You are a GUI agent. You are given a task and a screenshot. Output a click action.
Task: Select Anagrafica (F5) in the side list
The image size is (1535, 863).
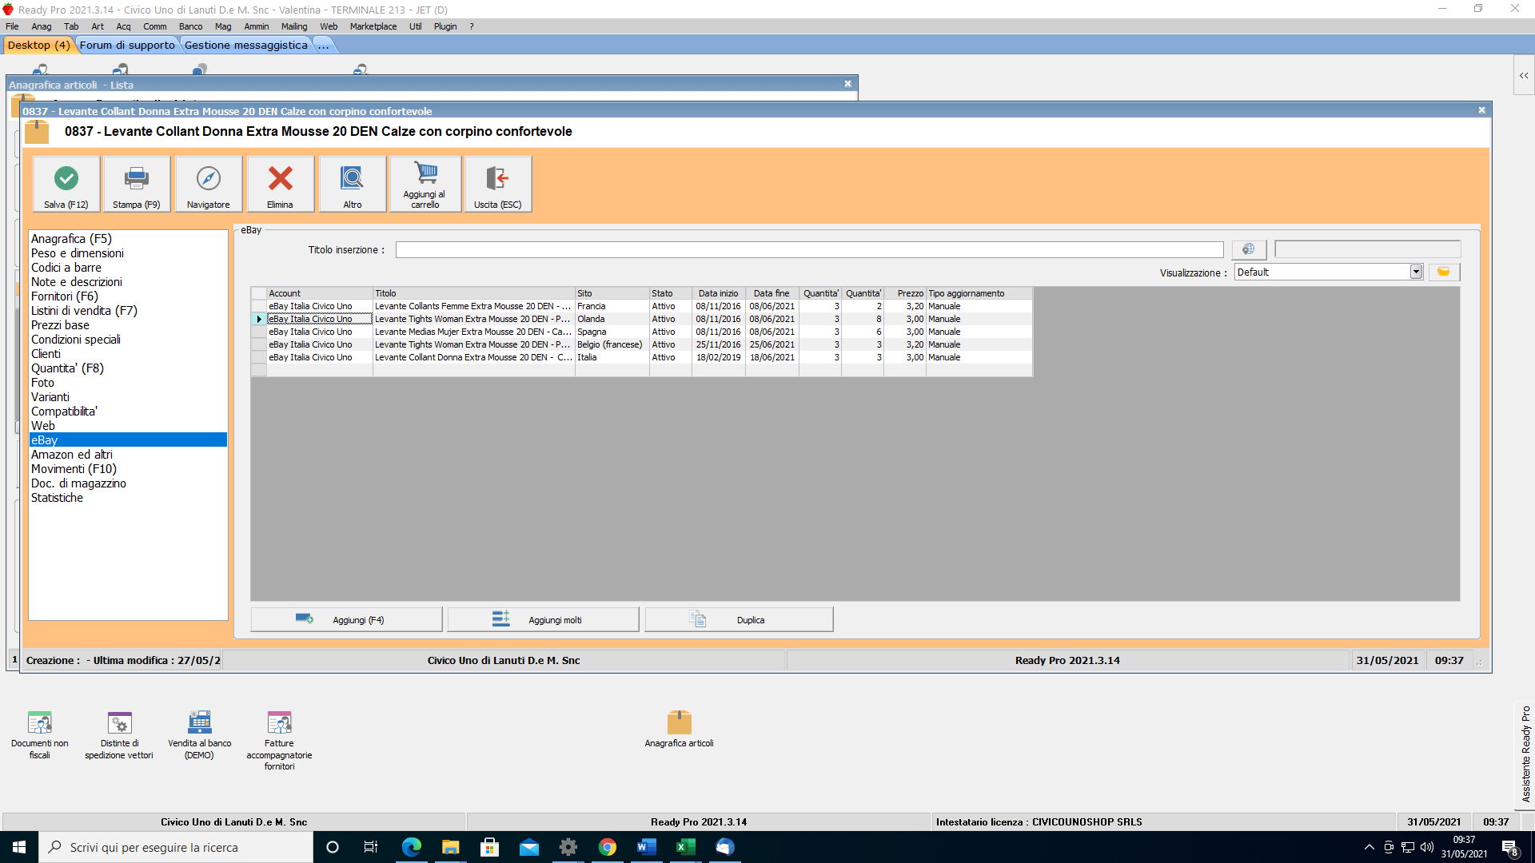pyautogui.click(x=128, y=239)
